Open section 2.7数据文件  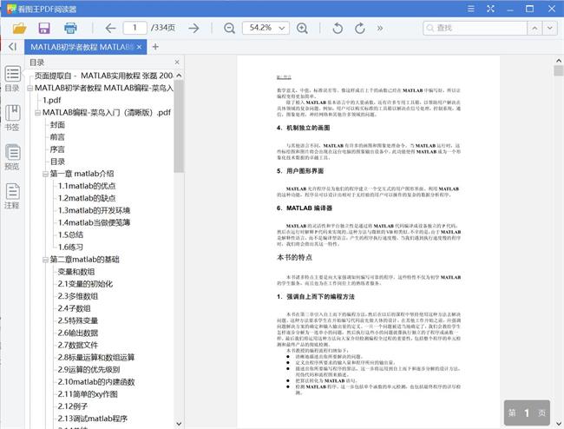pyautogui.click(x=78, y=345)
